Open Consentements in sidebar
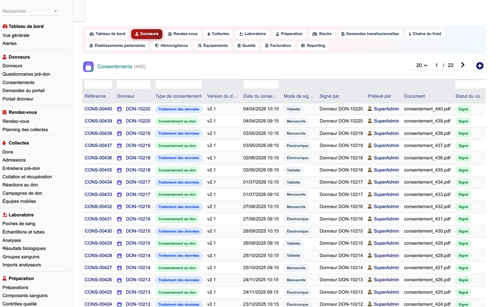Viewport: 496px width, 307px height. [x=18, y=82]
